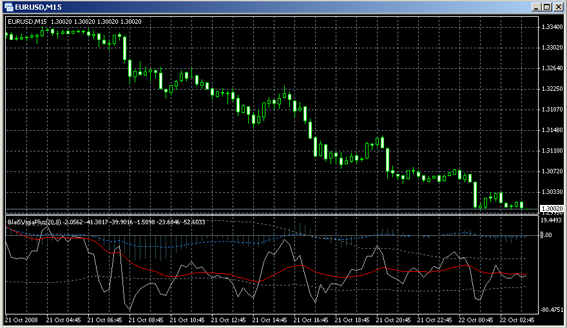Click the 21 Oct 2008 date label
567x328 pixels.
click(21, 320)
